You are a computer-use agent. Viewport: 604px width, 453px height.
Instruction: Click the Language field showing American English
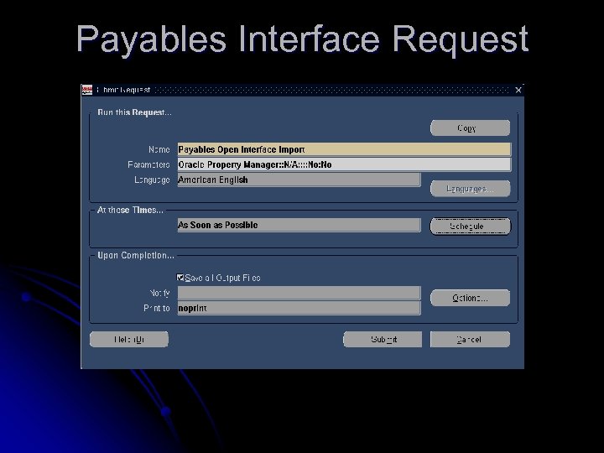(x=299, y=180)
